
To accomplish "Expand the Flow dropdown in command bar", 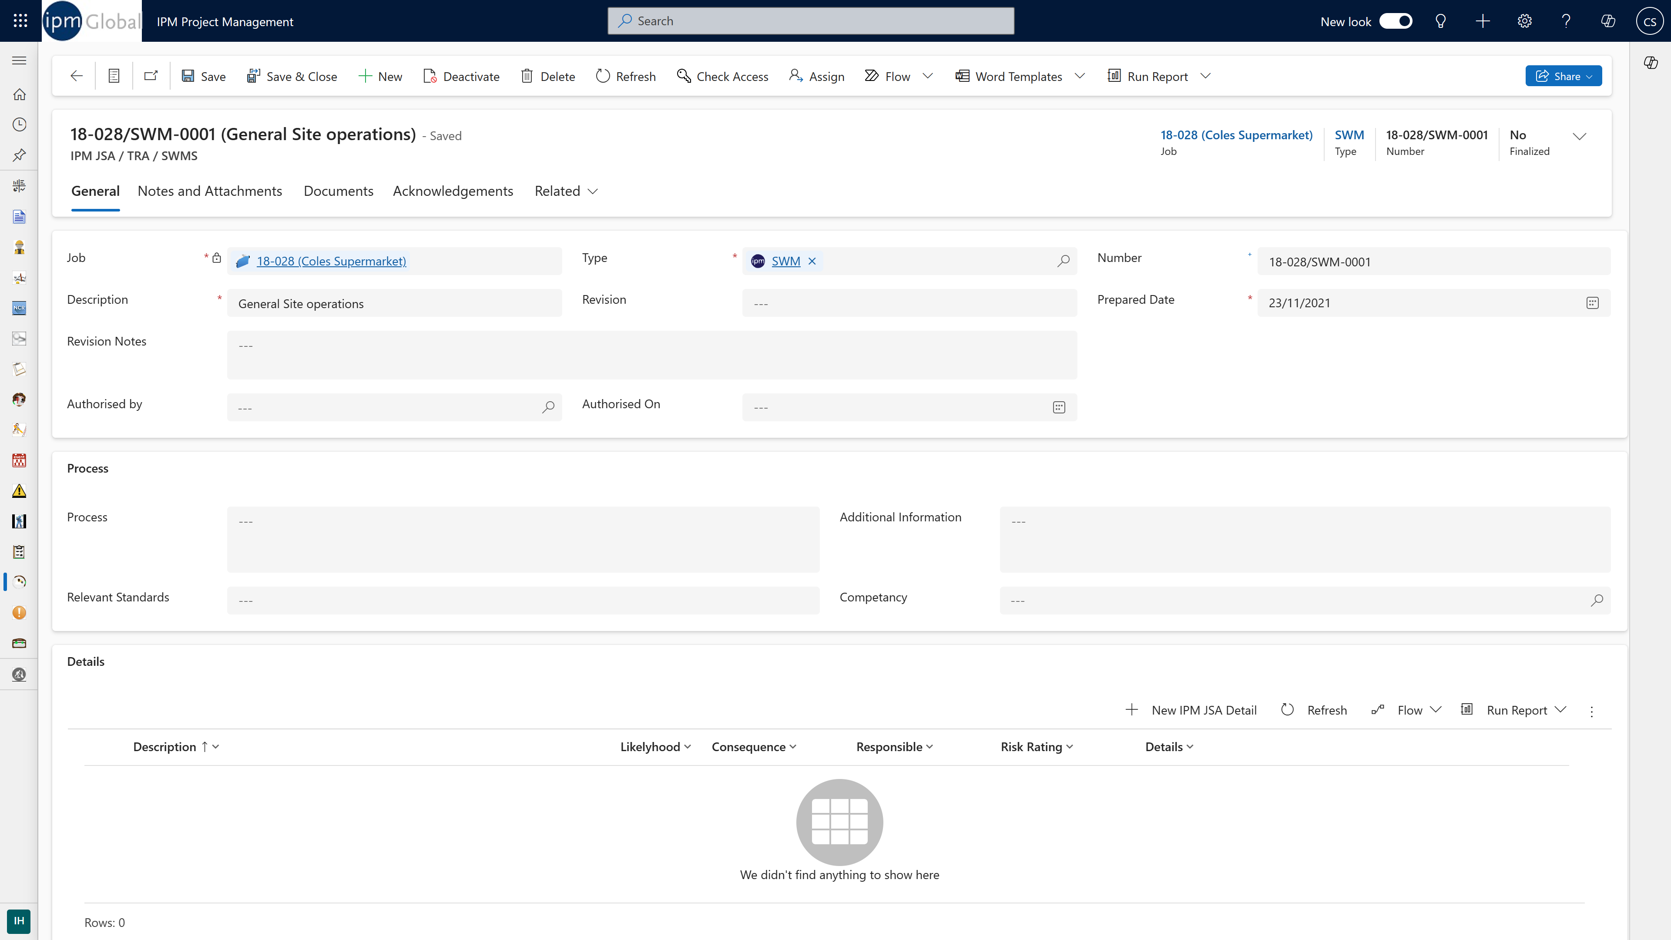I will pyautogui.click(x=928, y=76).
